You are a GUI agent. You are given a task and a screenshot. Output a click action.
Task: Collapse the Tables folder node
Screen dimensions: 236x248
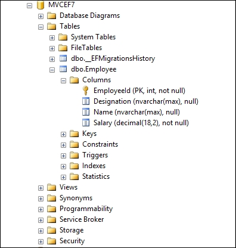click(41, 27)
